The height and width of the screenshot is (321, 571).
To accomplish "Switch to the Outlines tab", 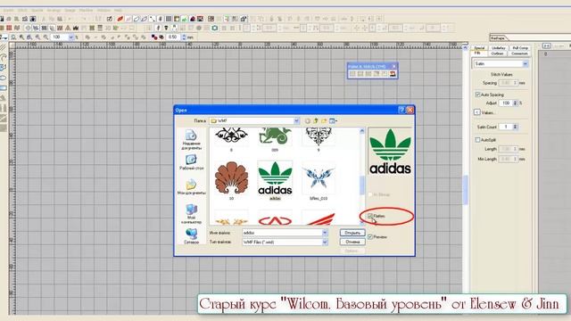I will pos(497,53).
